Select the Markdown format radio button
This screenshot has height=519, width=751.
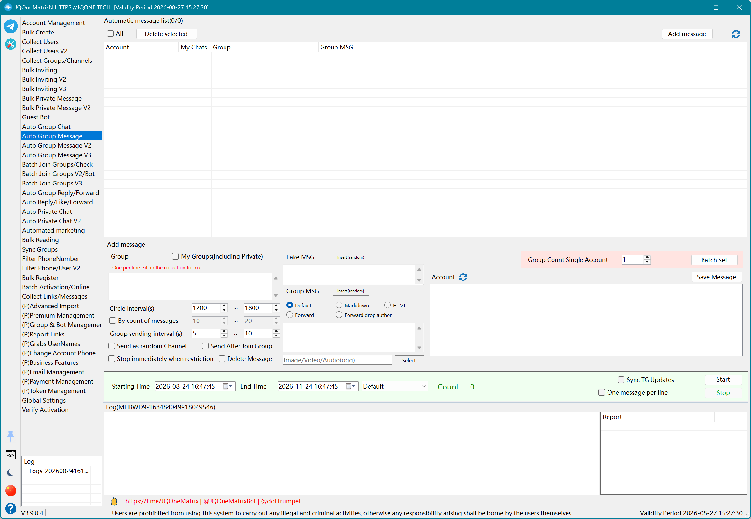click(339, 305)
